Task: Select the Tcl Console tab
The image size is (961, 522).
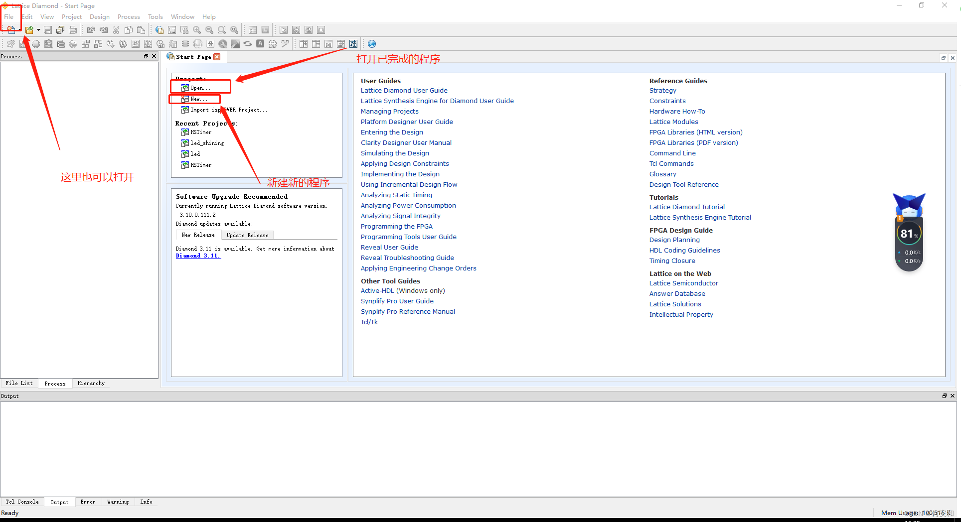Action: [22, 502]
